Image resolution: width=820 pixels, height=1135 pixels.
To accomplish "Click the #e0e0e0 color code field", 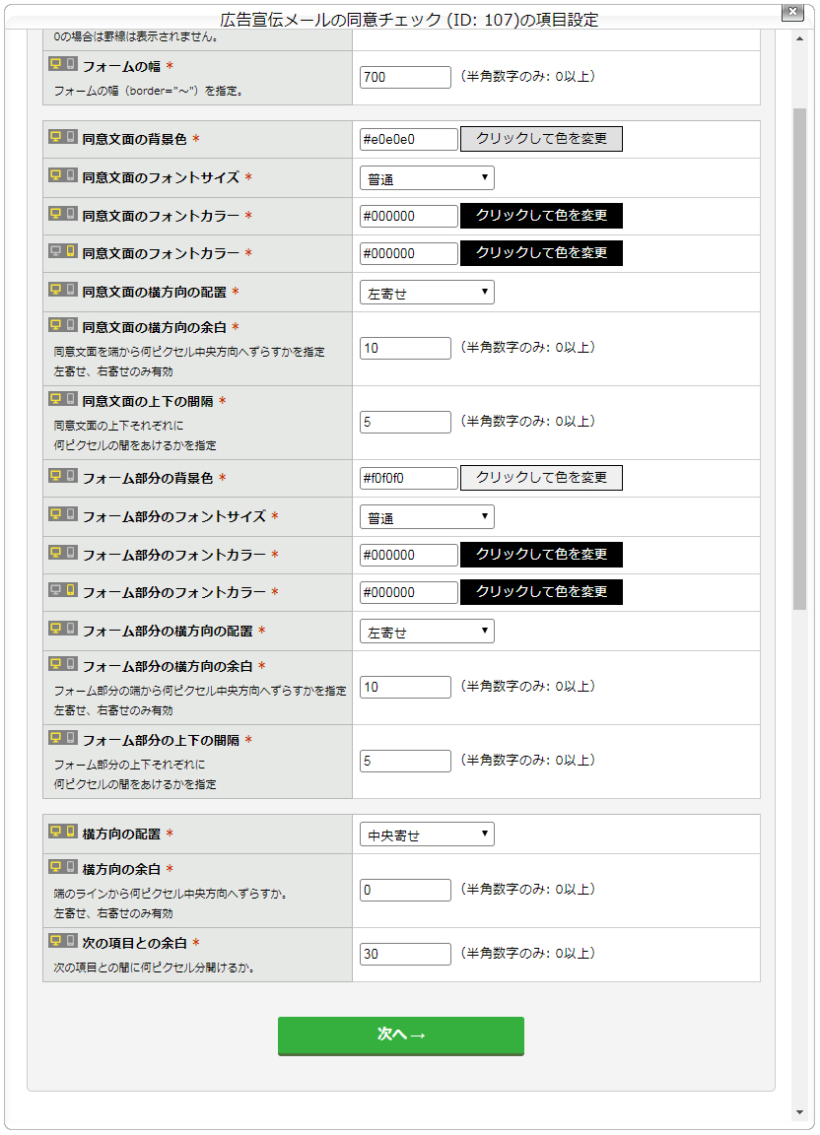I will click(x=409, y=139).
